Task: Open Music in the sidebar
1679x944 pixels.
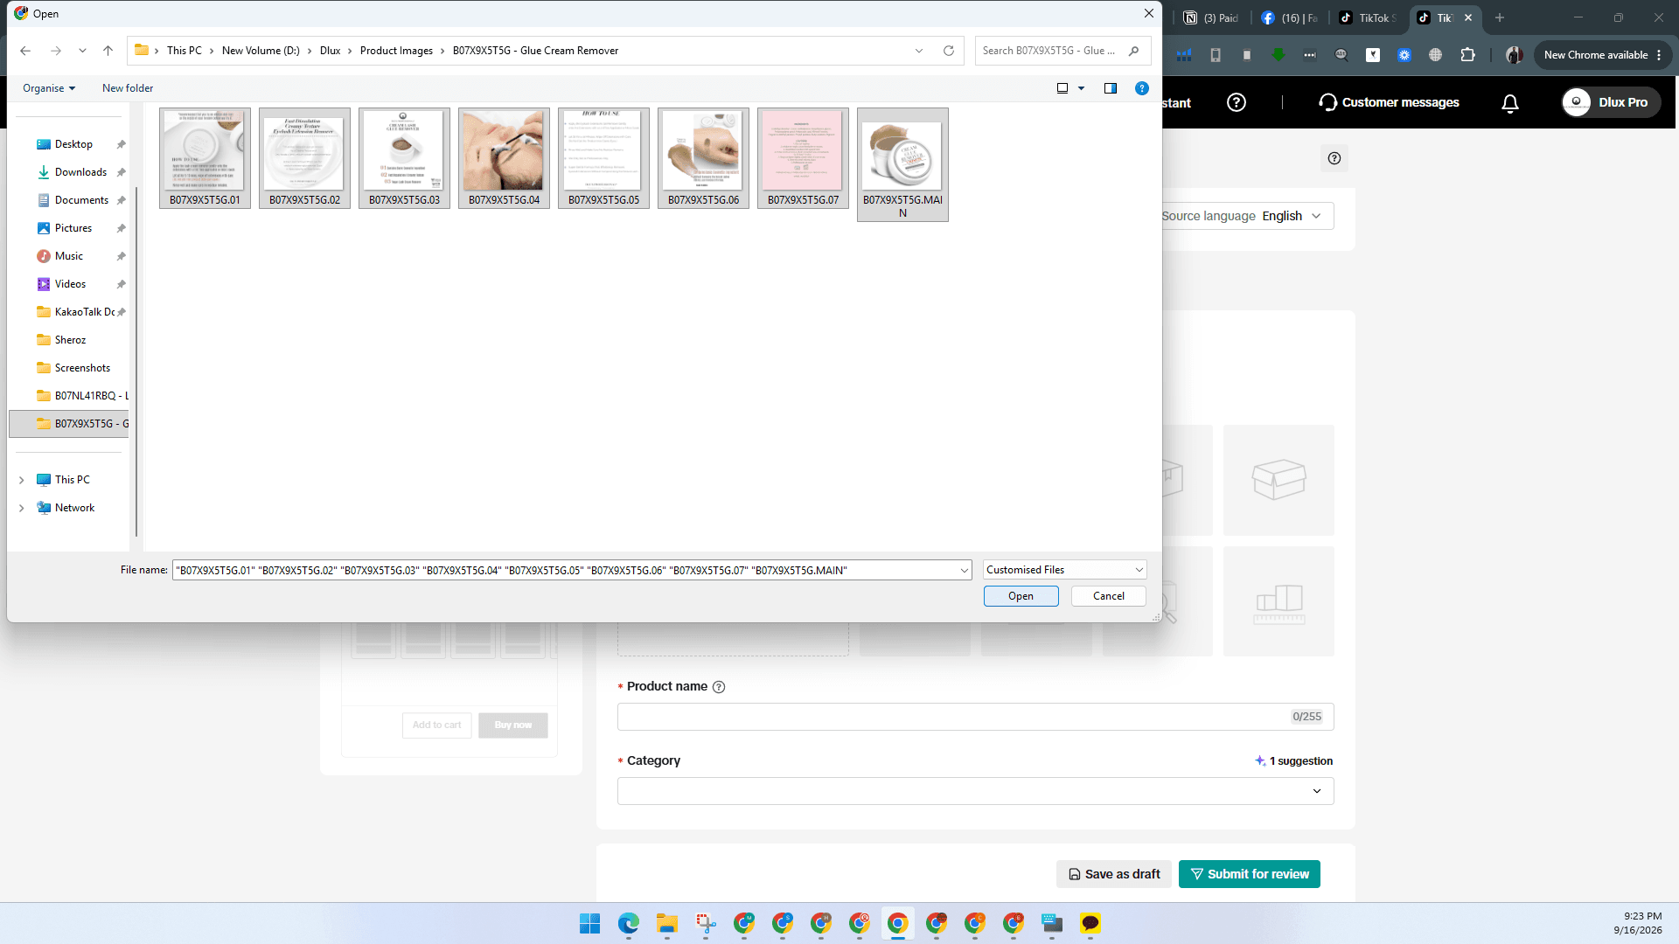Action: pyautogui.click(x=69, y=256)
